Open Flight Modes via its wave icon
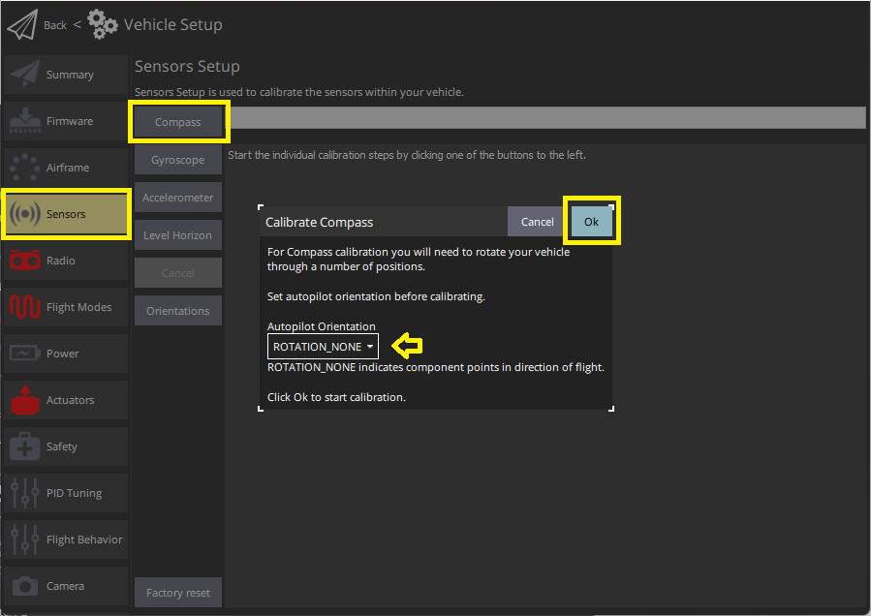This screenshot has width=871, height=616. 24,307
